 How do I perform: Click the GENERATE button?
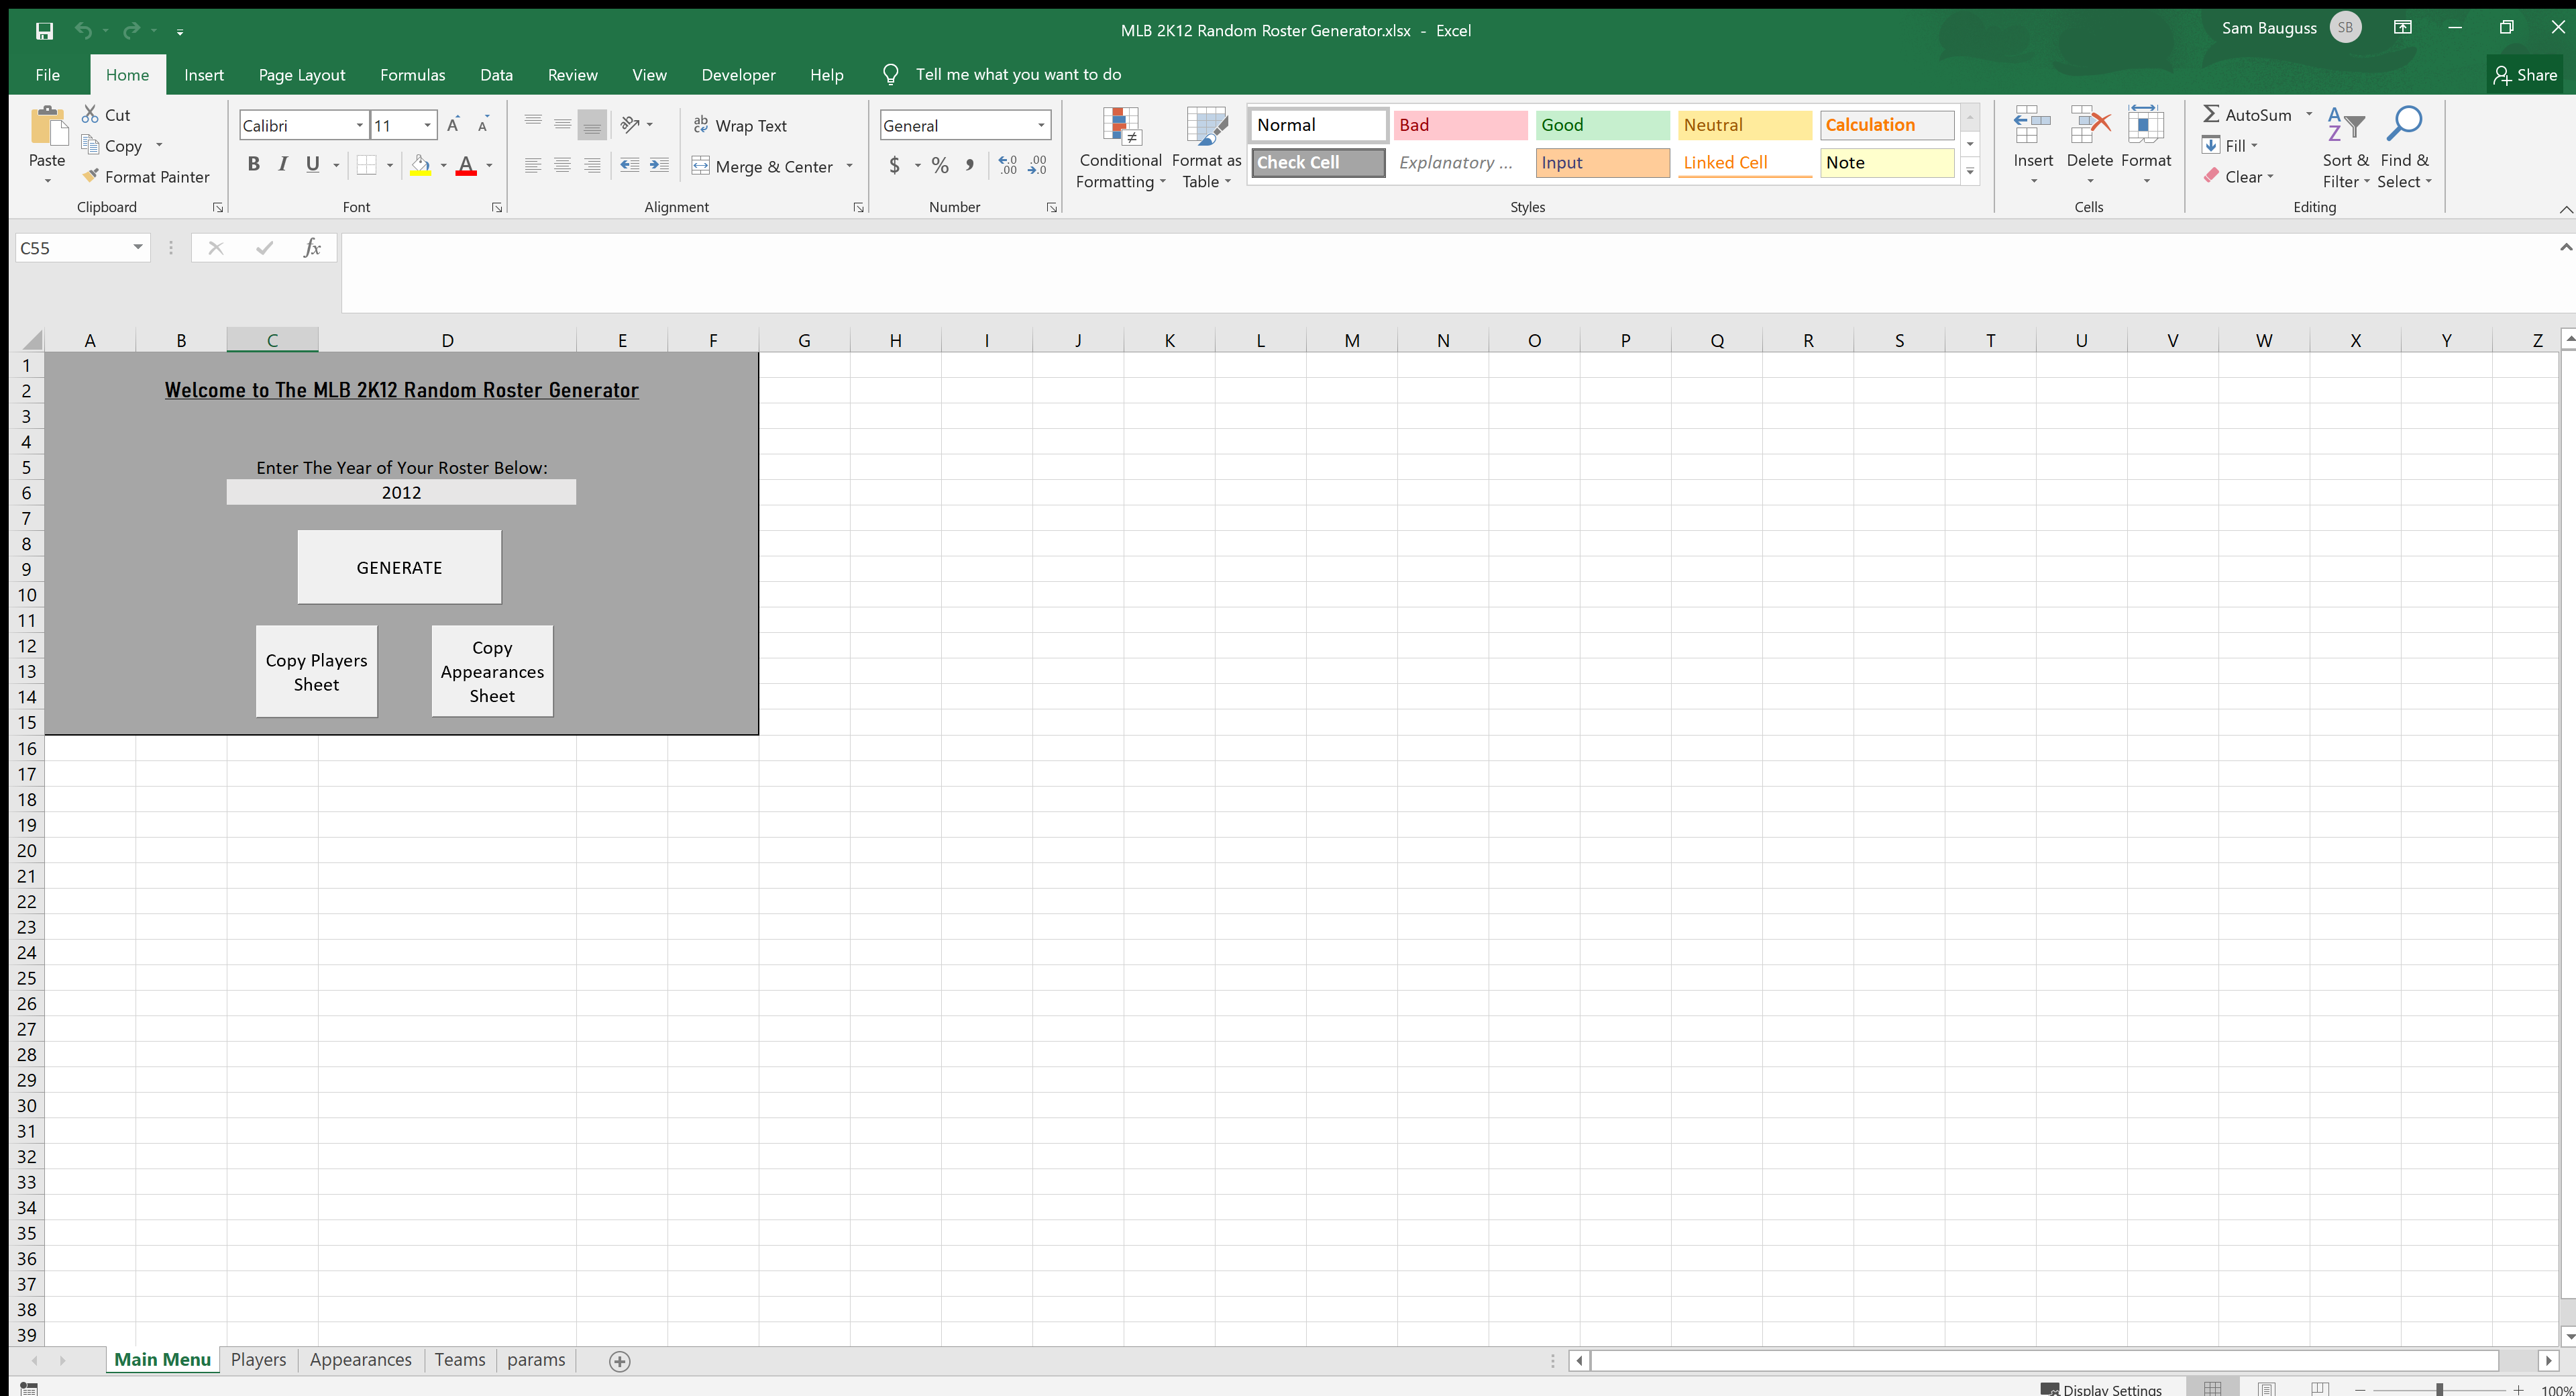point(399,567)
